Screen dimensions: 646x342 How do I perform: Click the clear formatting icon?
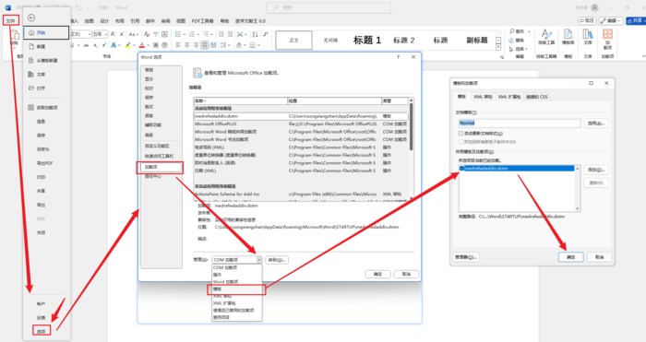click(x=147, y=34)
